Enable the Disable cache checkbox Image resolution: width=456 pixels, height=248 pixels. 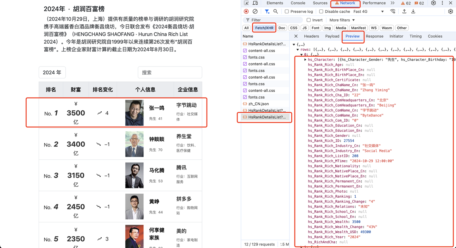[321, 11]
